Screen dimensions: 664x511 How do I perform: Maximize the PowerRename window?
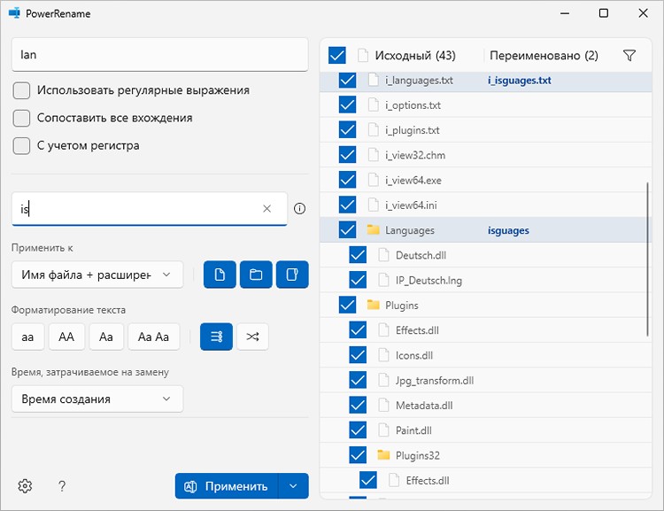tap(604, 13)
